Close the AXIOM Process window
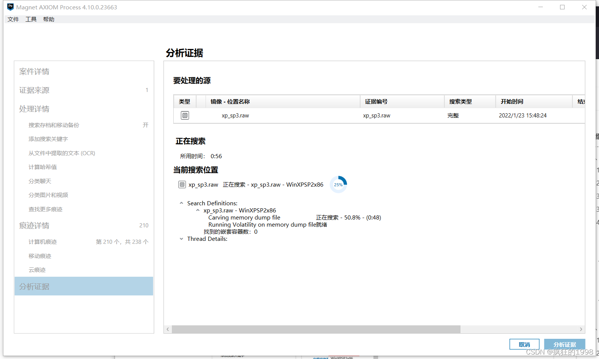This screenshot has height=359, width=599. [584, 7]
